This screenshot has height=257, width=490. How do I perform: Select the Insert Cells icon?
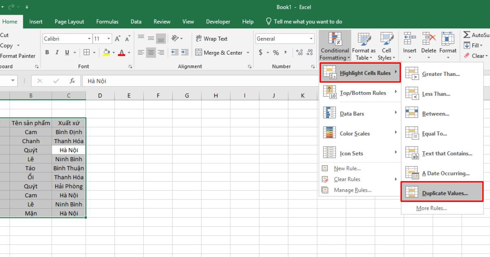point(409,45)
